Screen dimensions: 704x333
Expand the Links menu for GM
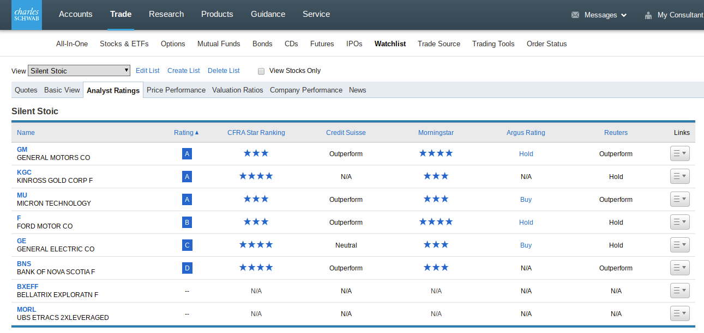(679, 154)
